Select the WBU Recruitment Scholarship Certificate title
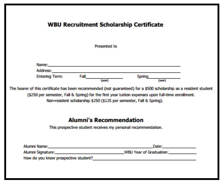 [x=106, y=24]
